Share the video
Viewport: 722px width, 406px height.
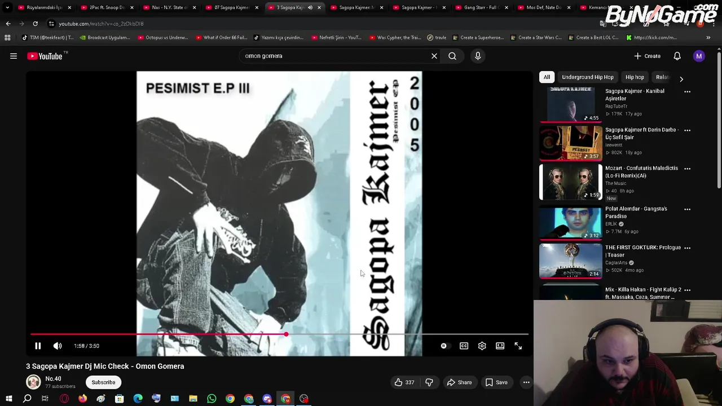[x=459, y=382]
